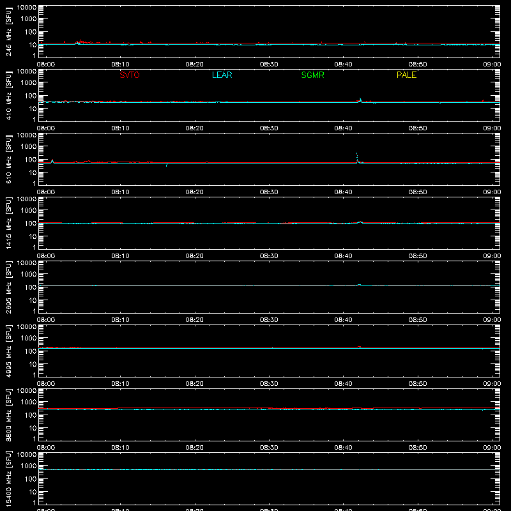
Task: Click the "245 MHz [SFU]" axis title
Action: pyautogui.click(x=8, y=32)
